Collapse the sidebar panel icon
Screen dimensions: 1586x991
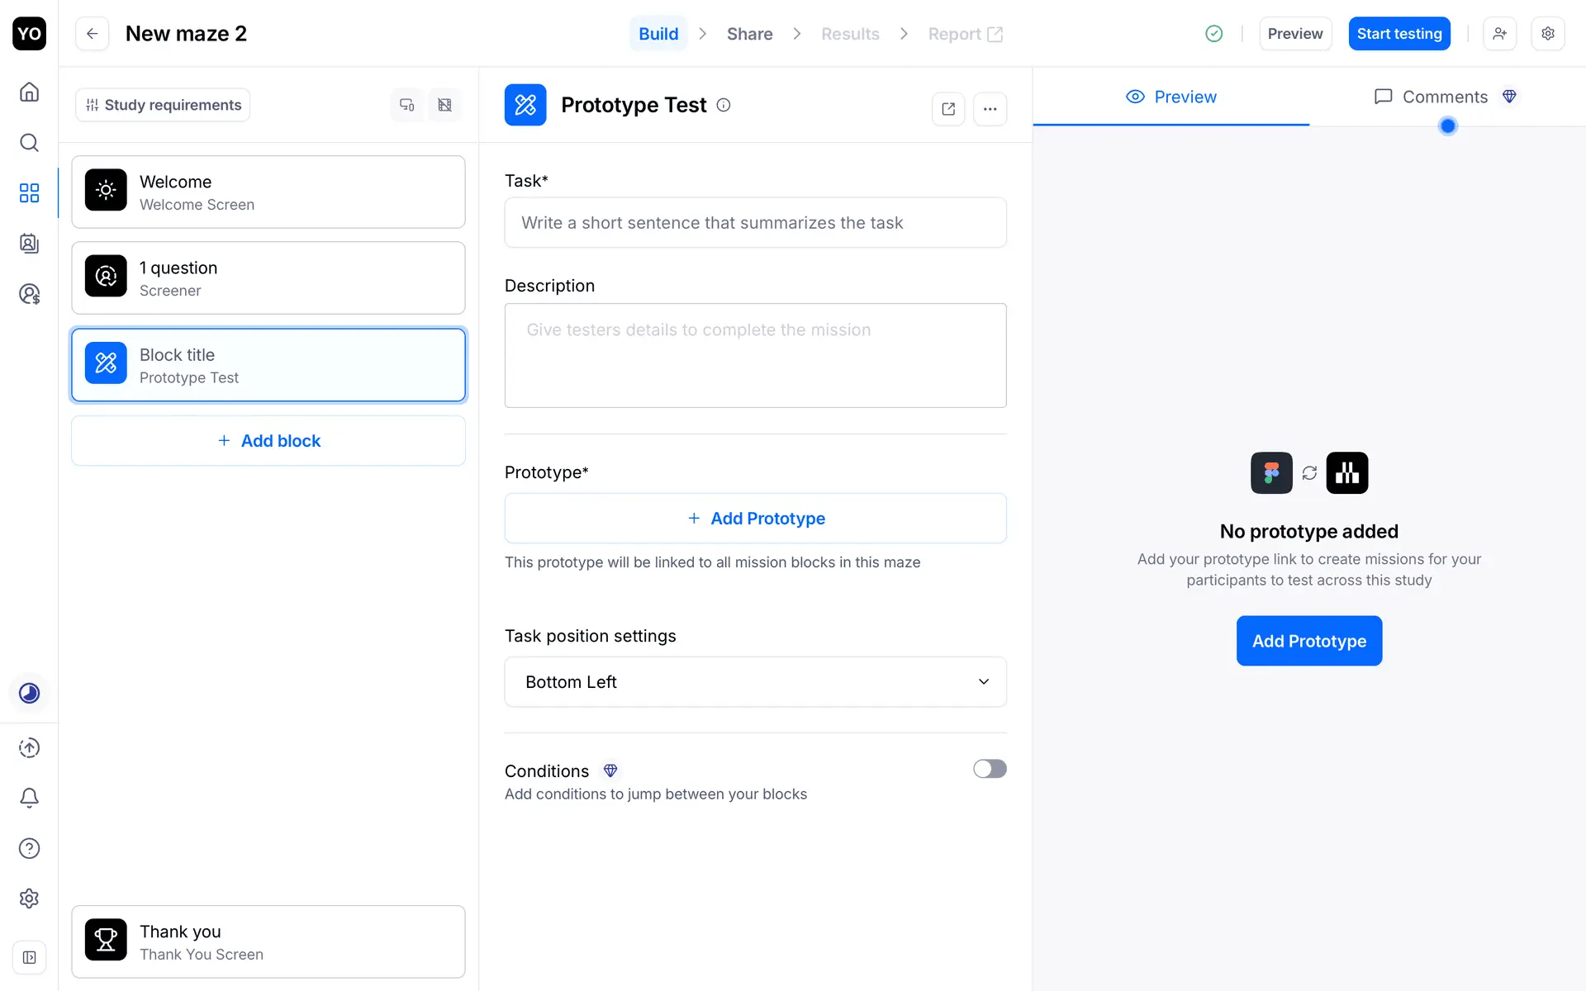point(29,957)
